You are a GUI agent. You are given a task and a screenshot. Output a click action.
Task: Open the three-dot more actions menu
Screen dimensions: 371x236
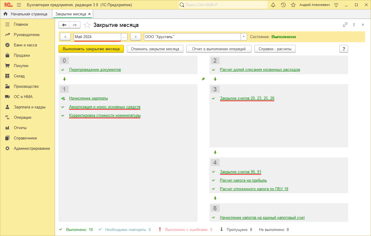(354, 25)
